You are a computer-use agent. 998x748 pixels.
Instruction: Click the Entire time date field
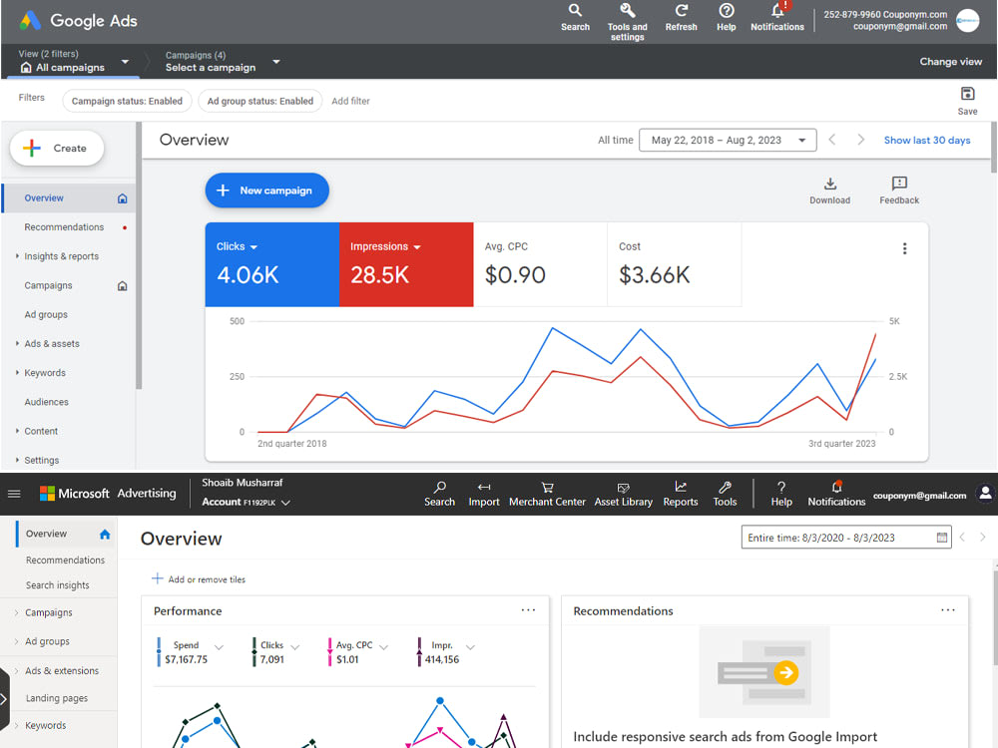tap(846, 538)
